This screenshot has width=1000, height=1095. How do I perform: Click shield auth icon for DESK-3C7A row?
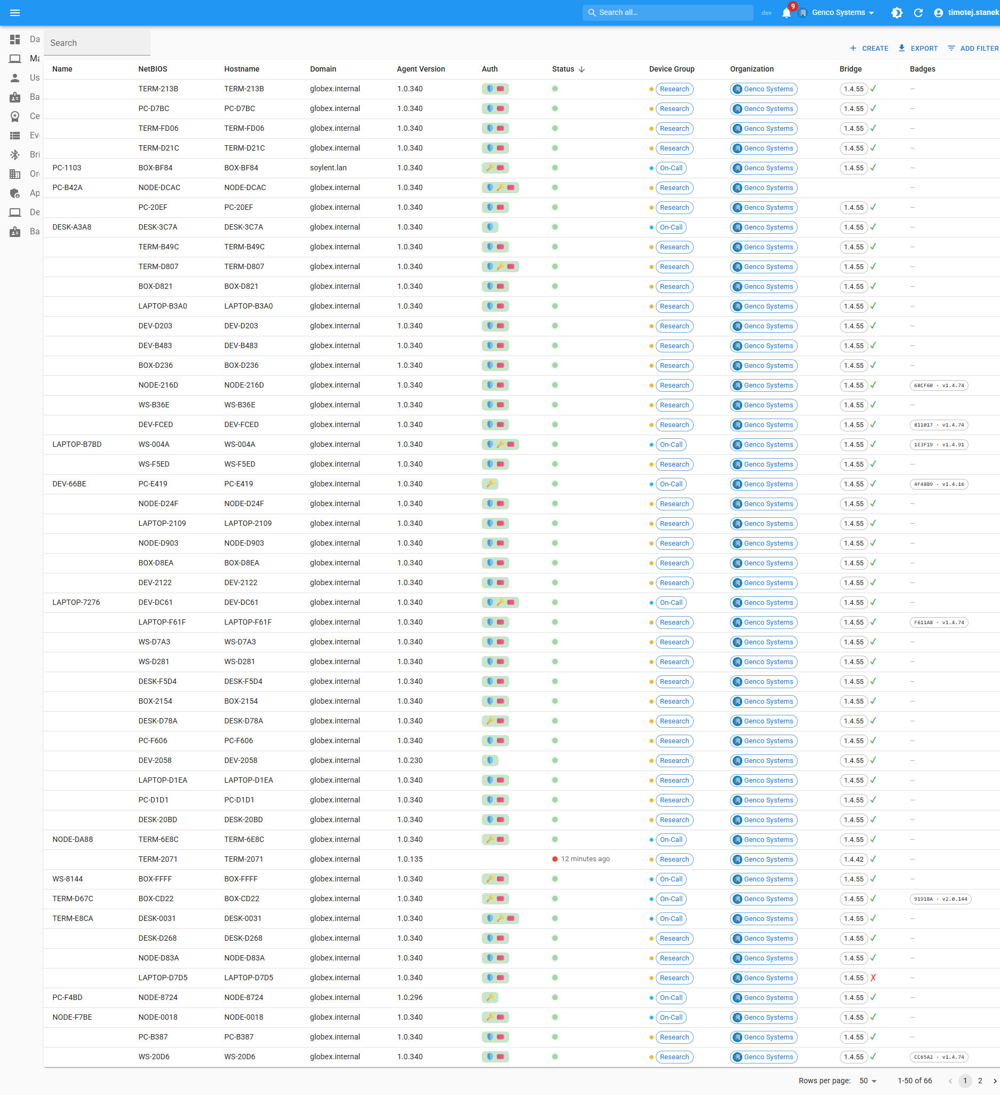coord(490,227)
